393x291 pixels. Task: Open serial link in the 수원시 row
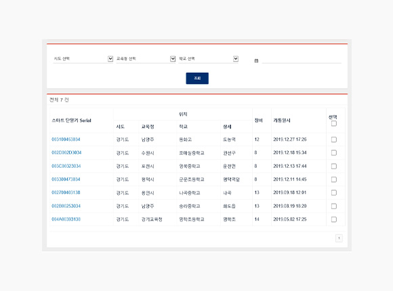click(66, 152)
